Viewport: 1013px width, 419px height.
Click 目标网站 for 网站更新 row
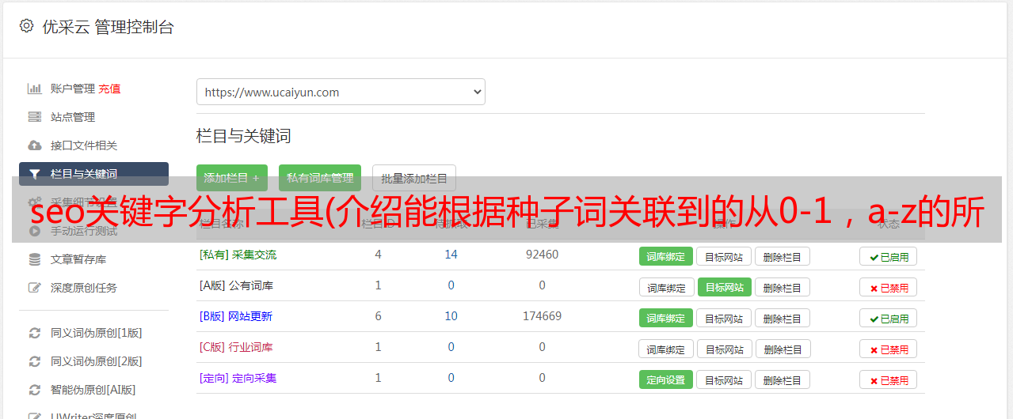pyautogui.click(x=724, y=318)
